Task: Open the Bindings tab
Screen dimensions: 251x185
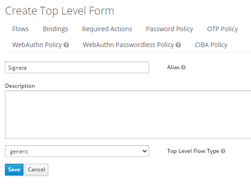Action: click(x=55, y=29)
